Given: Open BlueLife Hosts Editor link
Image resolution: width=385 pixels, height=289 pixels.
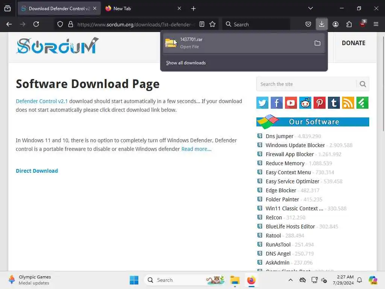Looking at the screenshot, I should tap(290, 227).
